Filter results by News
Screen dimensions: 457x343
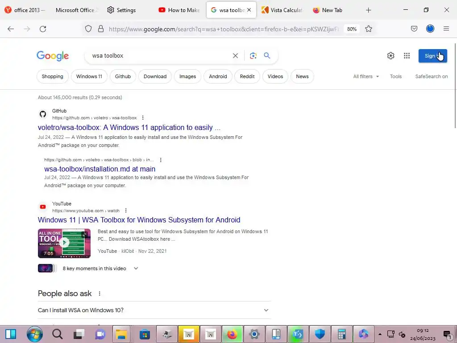(x=302, y=76)
